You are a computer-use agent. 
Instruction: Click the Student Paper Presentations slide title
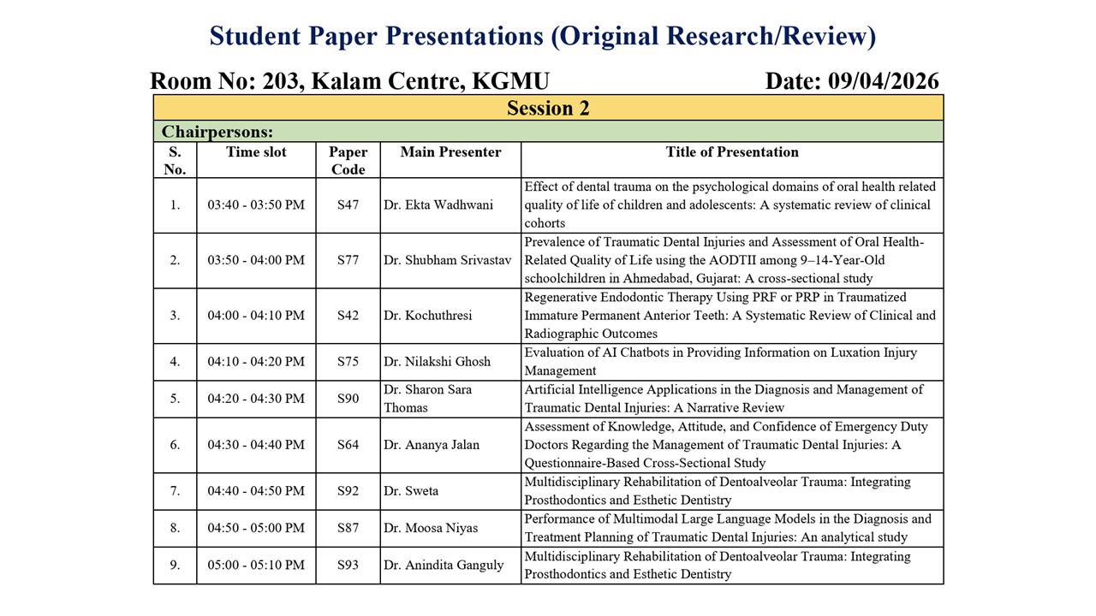coord(543,36)
